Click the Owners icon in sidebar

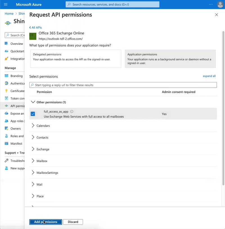pyautogui.click(x=6, y=129)
